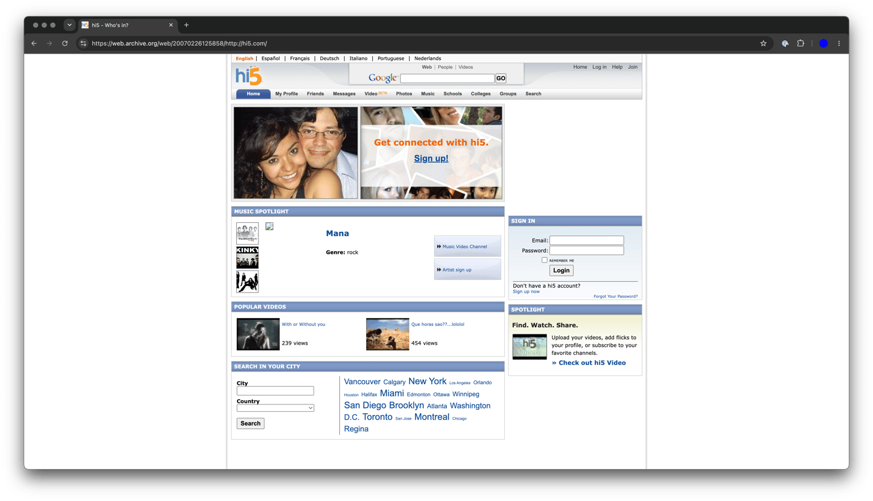Image resolution: width=873 pixels, height=501 pixels.
Task: Tick the Remember Me checkbox
Action: 544,260
